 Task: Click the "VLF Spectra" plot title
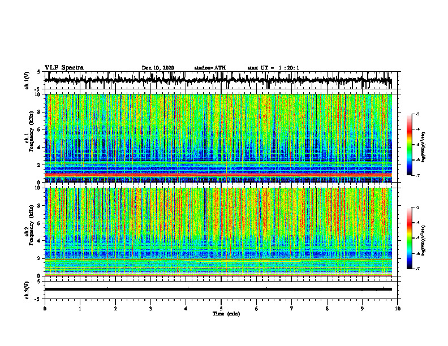[x=64, y=67]
